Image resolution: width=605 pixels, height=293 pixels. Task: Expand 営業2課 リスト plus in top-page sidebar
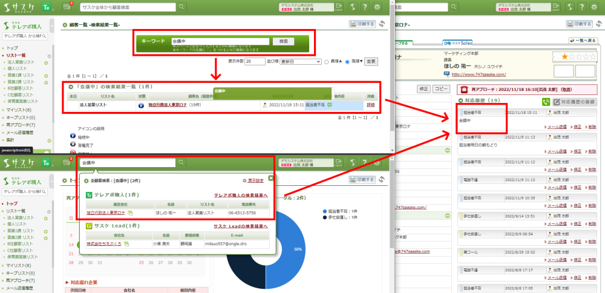[46, 237]
